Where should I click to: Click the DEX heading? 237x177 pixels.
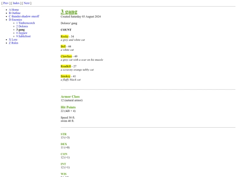point(64,144)
